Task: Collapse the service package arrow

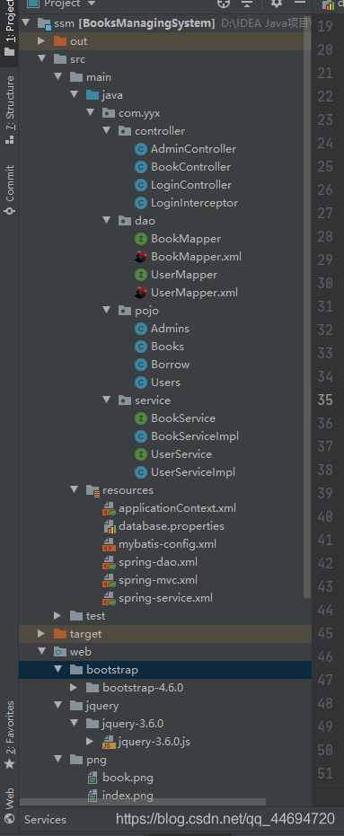Action: pyautogui.click(x=106, y=400)
